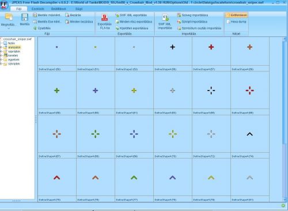This screenshot has height=211, width=288.
Task: Click the Exportálás FLA-ba icon
Action: 105,17
